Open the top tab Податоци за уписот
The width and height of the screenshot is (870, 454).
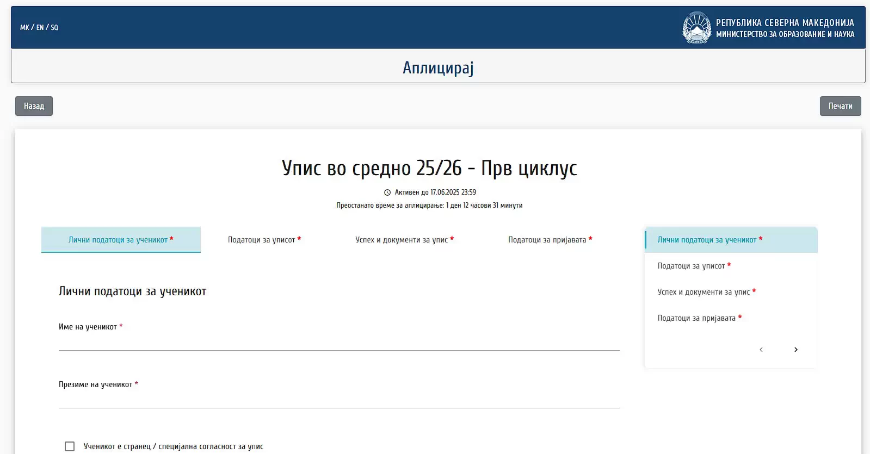click(264, 240)
